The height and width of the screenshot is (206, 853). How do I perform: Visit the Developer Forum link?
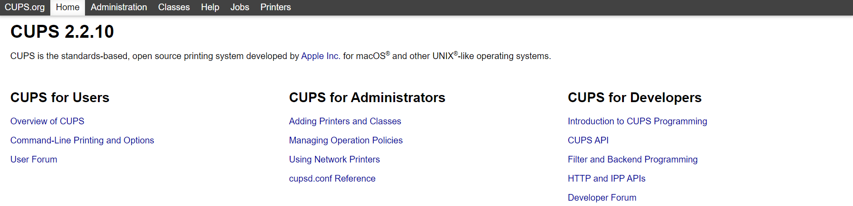tap(602, 198)
